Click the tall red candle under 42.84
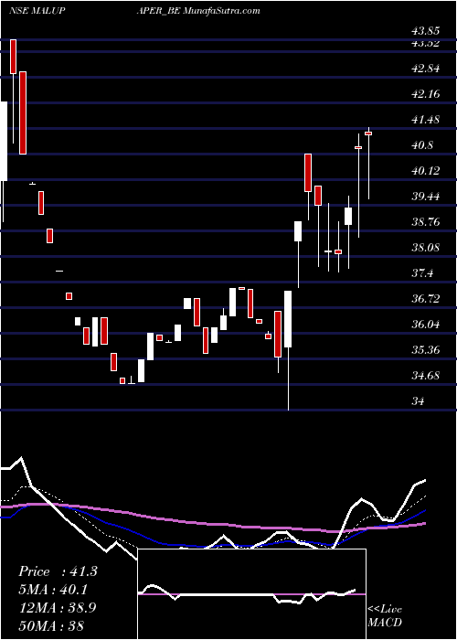Screen dimensions: 457x640 23,112
